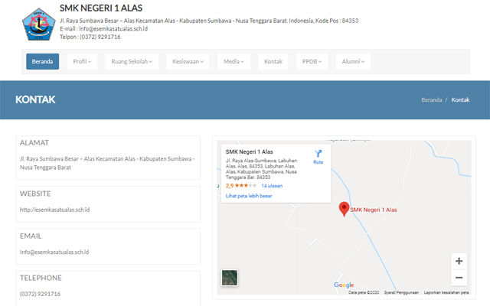Screen dimensions: 490x306
Task: Expand the Ruang Sekolah dropdown
Action: click(131, 61)
